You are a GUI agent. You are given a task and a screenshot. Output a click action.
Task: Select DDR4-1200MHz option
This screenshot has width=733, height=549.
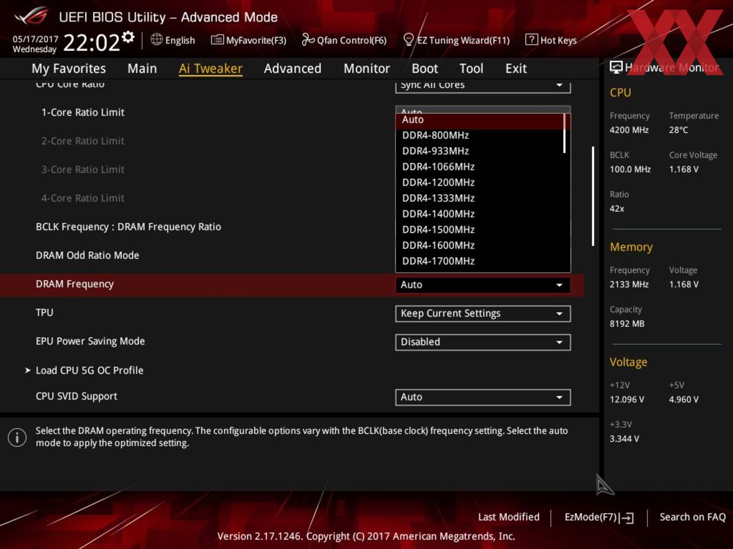coord(480,182)
